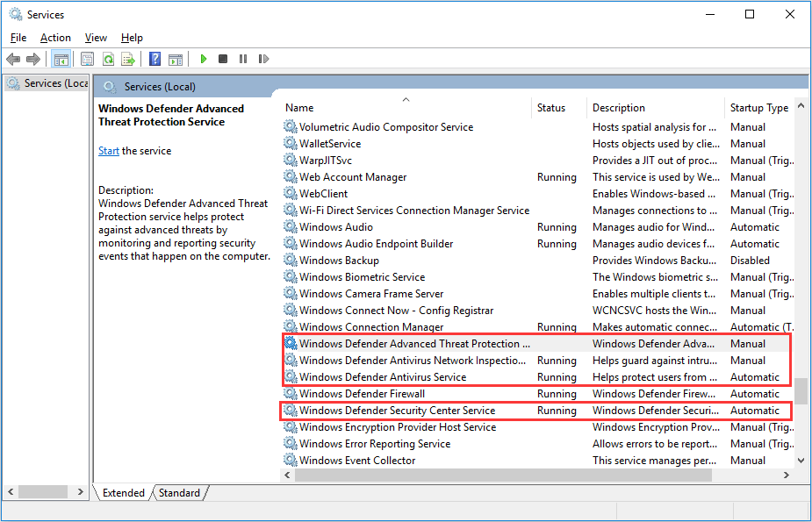
Task: Click gear icon beside Windows Event Collector
Action: click(290, 460)
